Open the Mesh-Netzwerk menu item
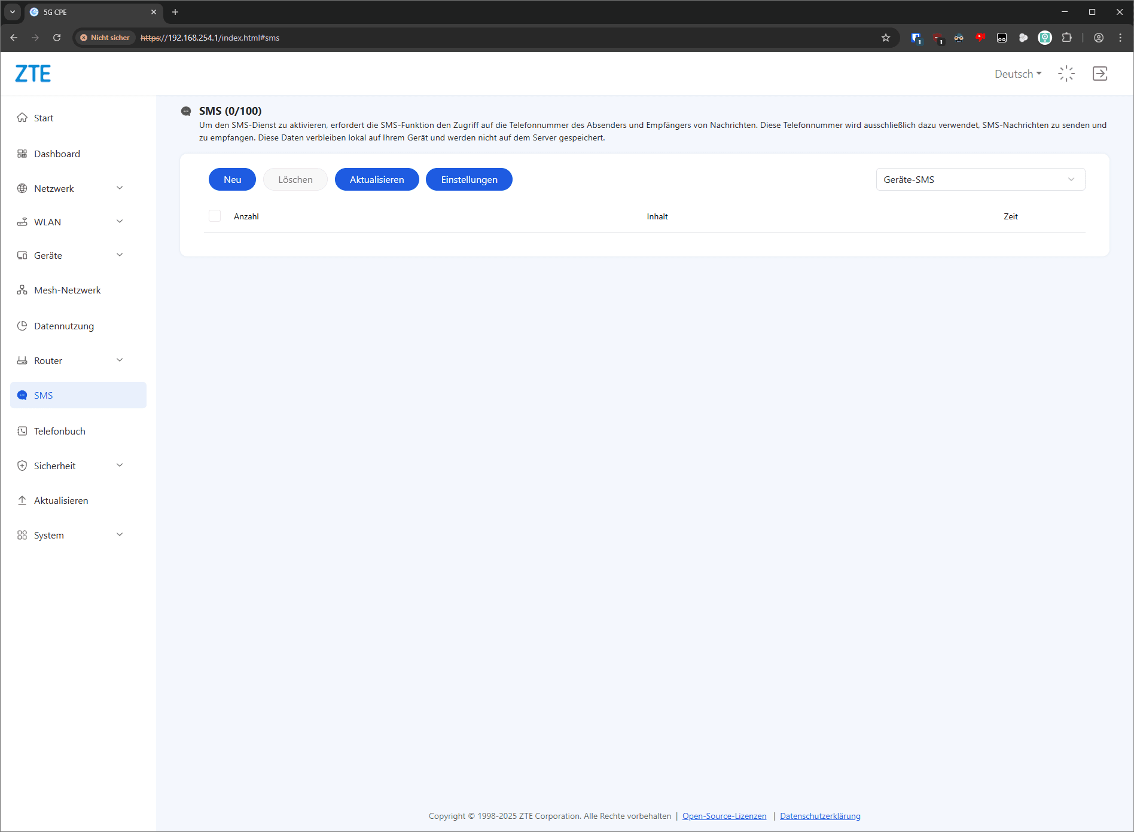The width and height of the screenshot is (1134, 832). point(68,290)
